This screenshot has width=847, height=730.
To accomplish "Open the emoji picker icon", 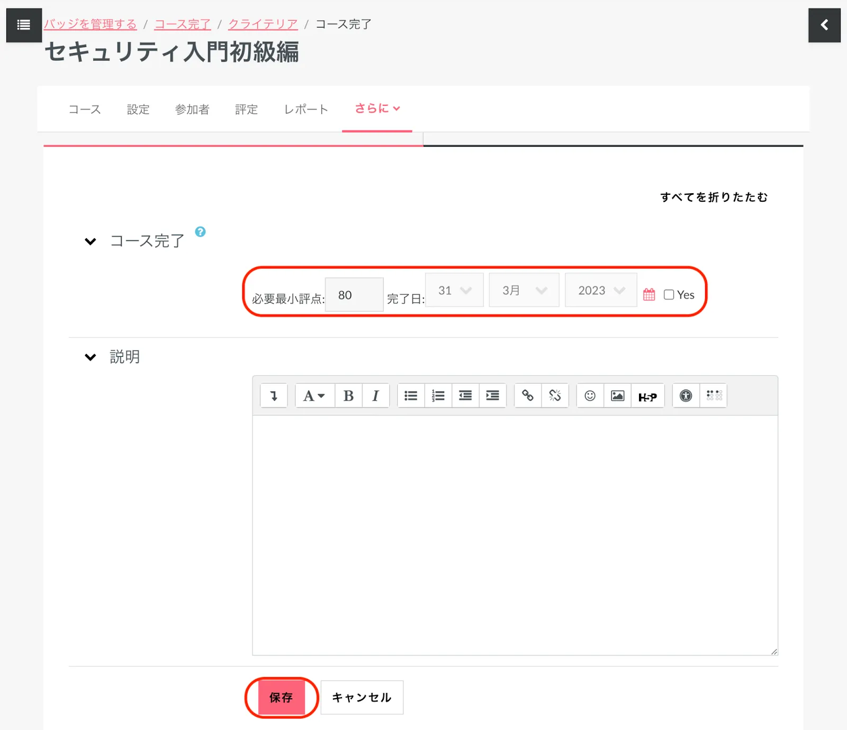I will tap(590, 396).
